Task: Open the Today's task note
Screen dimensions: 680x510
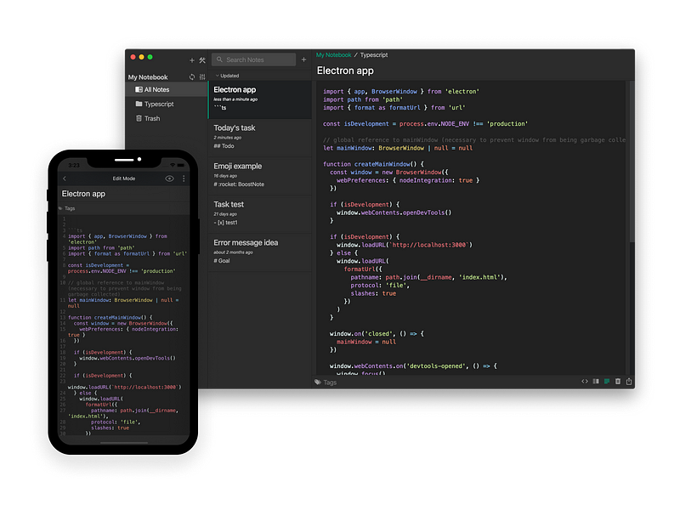Action: click(x=260, y=138)
